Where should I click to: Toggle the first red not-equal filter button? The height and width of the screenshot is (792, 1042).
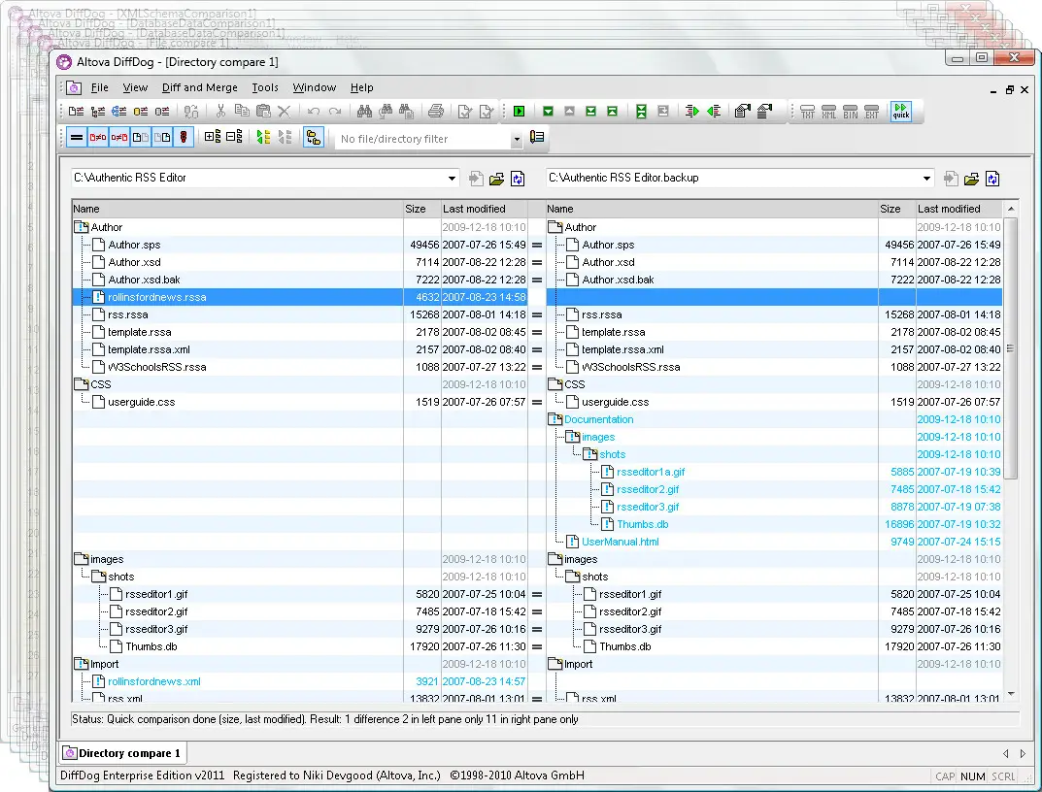coord(98,138)
